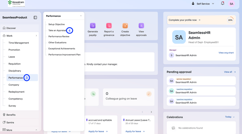Click the manager S avatar
This screenshot has width=242, height=134.
pos(172,55)
